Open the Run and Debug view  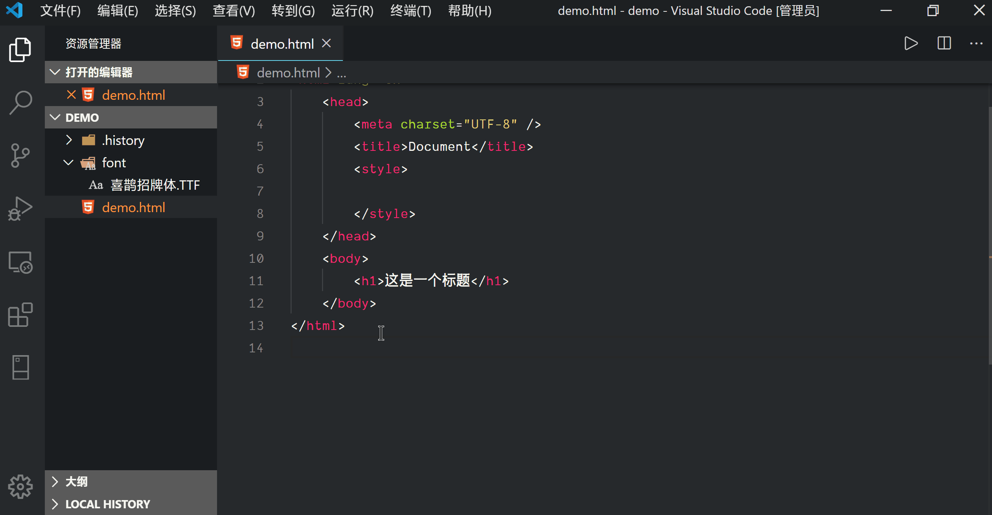(x=20, y=209)
